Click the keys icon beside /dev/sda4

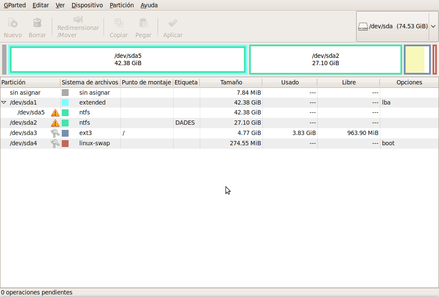55,143
